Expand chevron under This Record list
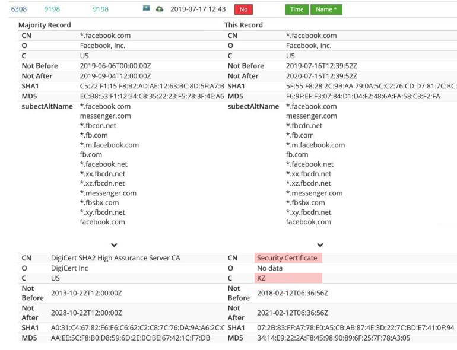Screen dimensions: 457x350 coord(320,244)
